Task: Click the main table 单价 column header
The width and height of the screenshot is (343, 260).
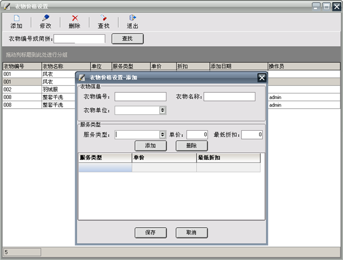Action: pyautogui.click(x=163, y=66)
